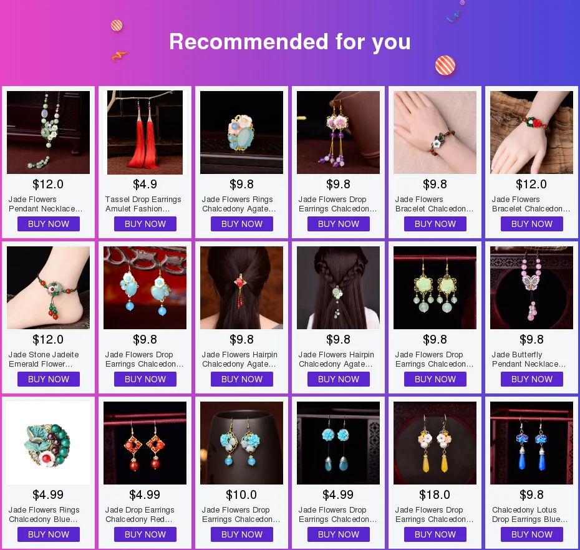Open Jade Flowers Pendant Necklace title link
The image size is (580, 550).
(x=46, y=204)
